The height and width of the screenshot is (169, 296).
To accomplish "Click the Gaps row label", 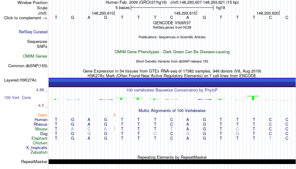I will 42,115.
